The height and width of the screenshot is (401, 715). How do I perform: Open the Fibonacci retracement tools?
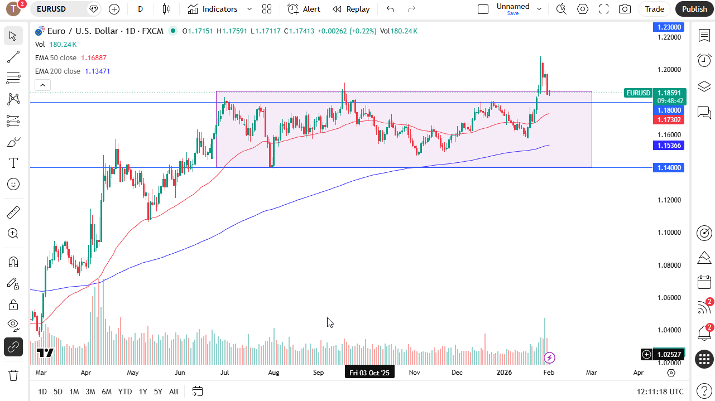tap(13, 78)
